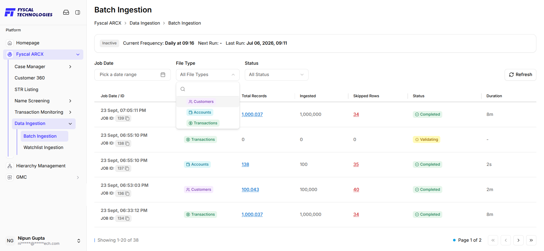
Task: Open Customer 360 in sidebar
Action: click(30, 78)
